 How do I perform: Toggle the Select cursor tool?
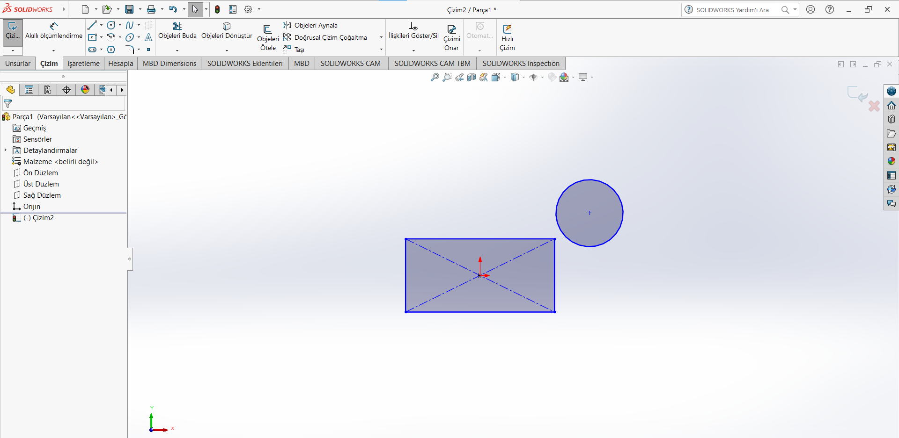coord(195,9)
